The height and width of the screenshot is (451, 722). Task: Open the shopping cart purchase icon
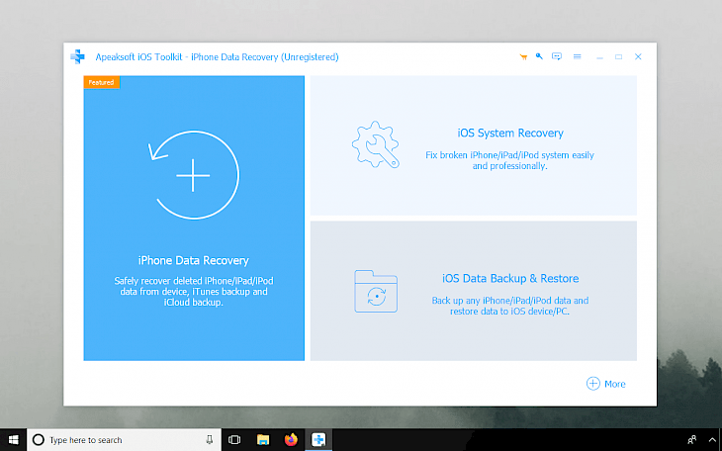523,56
